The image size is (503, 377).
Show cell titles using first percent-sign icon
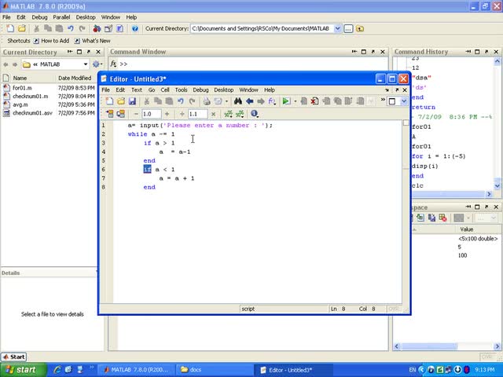point(229,114)
